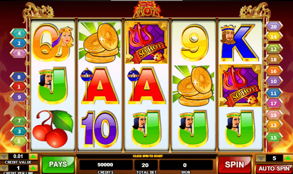Decrease credit per line with the down arrow

point(4,168)
